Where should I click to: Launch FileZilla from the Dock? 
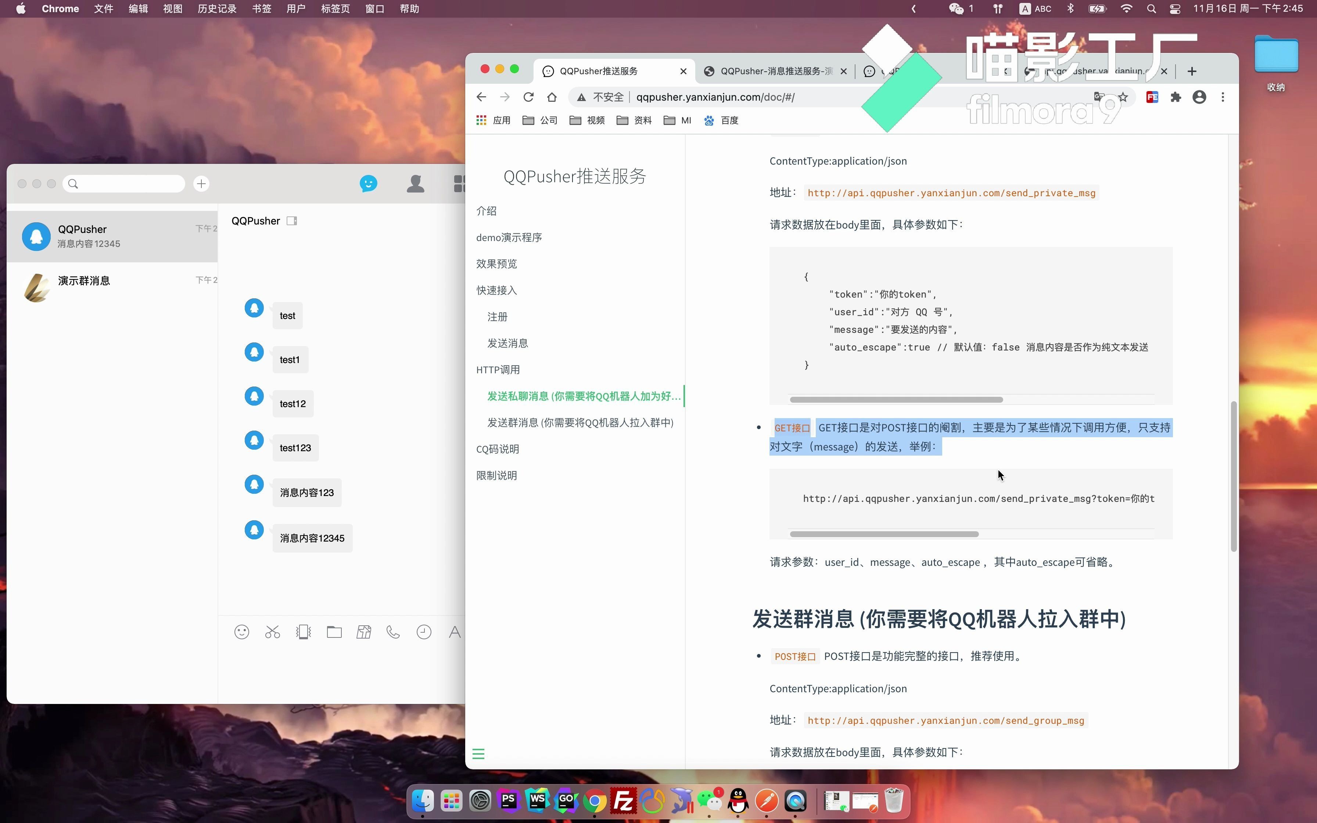(623, 801)
